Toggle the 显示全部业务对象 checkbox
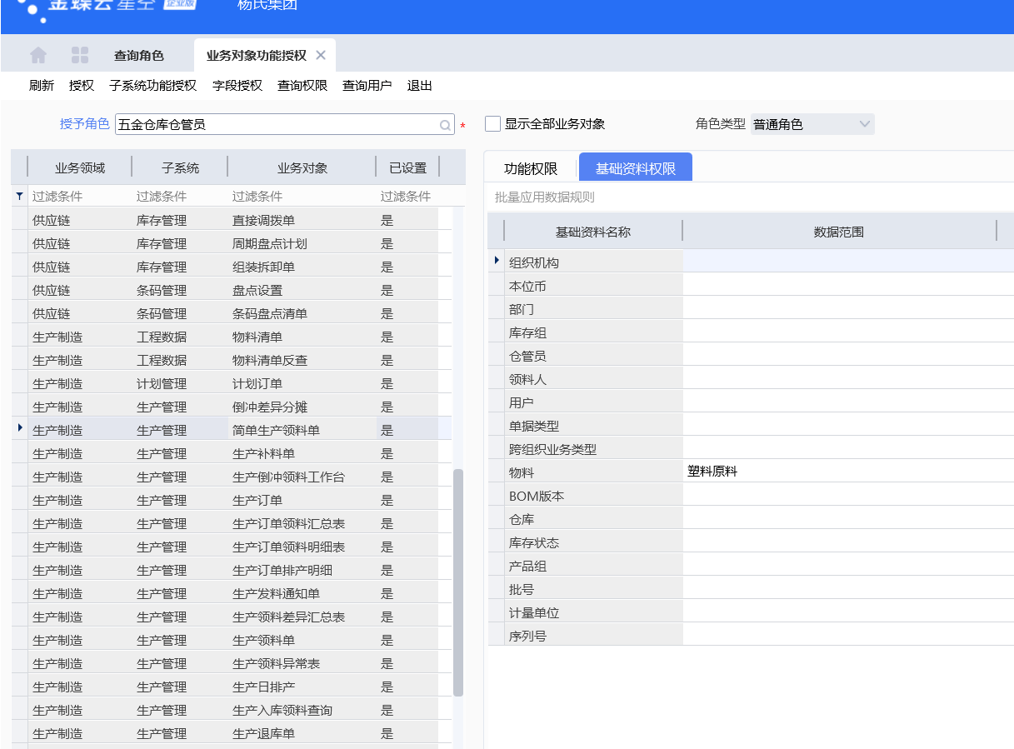Screen dimensions: 1014x749 (x=493, y=124)
